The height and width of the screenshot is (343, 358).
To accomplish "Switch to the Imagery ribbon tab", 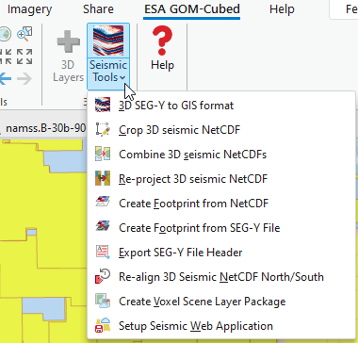I will 29,9.
